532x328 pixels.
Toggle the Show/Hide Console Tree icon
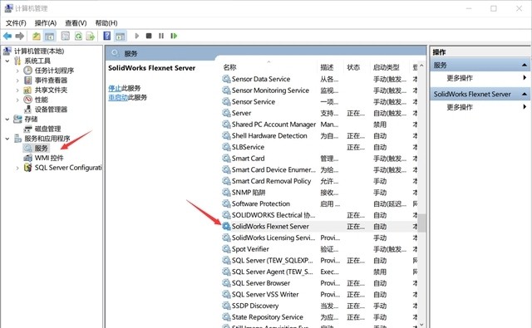click(50, 36)
